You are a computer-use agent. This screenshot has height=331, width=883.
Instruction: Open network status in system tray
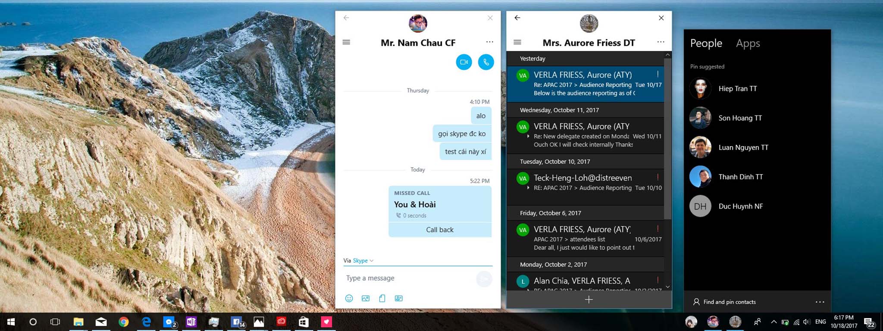pos(796,322)
